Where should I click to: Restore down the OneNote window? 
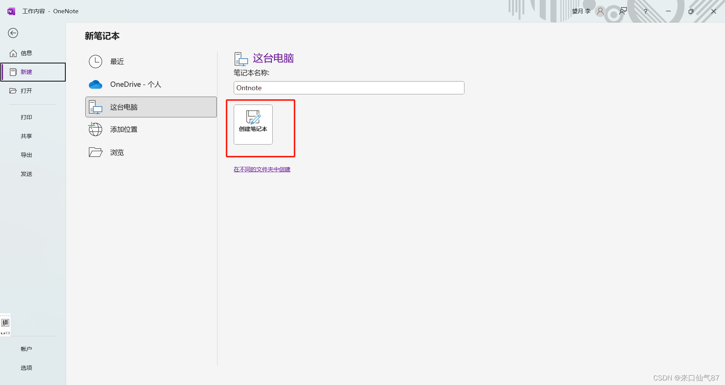tap(691, 11)
